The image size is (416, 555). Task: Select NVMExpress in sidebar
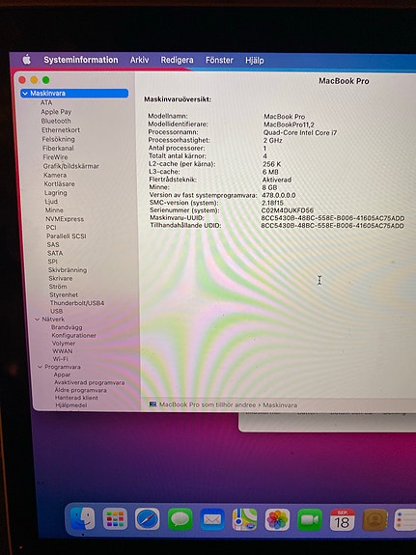65,219
